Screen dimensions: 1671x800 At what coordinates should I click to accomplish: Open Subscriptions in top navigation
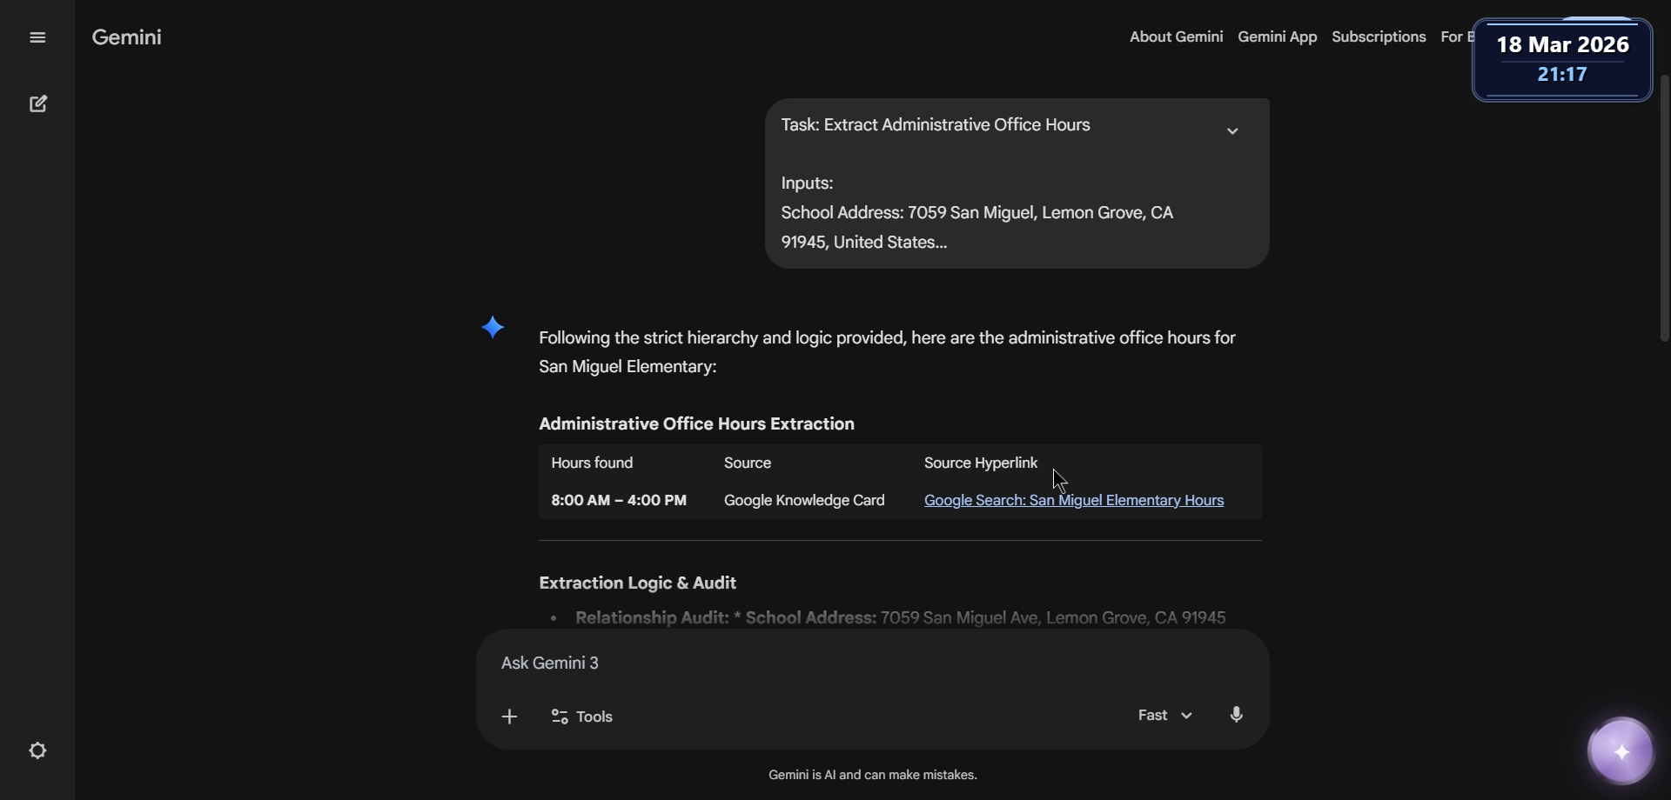coord(1379,37)
